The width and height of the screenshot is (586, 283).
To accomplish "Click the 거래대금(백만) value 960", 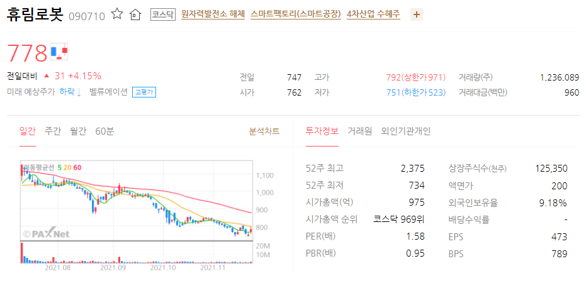I will (x=572, y=92).
